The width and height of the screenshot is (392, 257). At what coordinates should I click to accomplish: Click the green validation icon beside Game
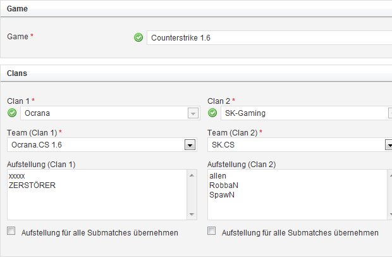point(138,37)
